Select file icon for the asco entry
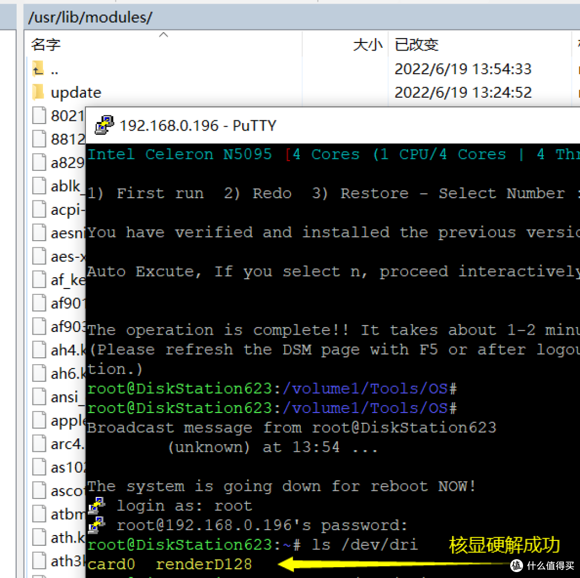Screen dimensions: 580x578 coord(39,490)
